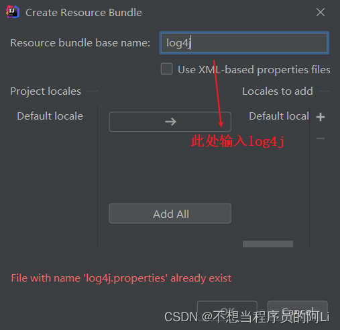Click the horizontal scrollbar under Locales to add

click(x=268, y=244)
